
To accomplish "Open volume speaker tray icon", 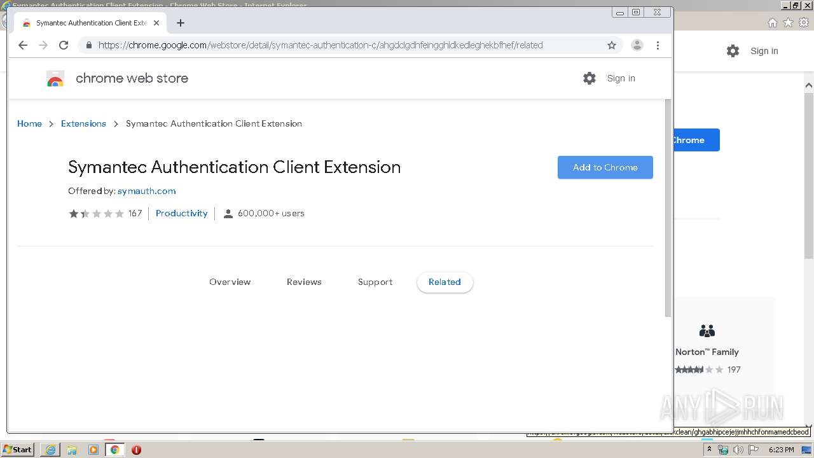I will (738, 450).
